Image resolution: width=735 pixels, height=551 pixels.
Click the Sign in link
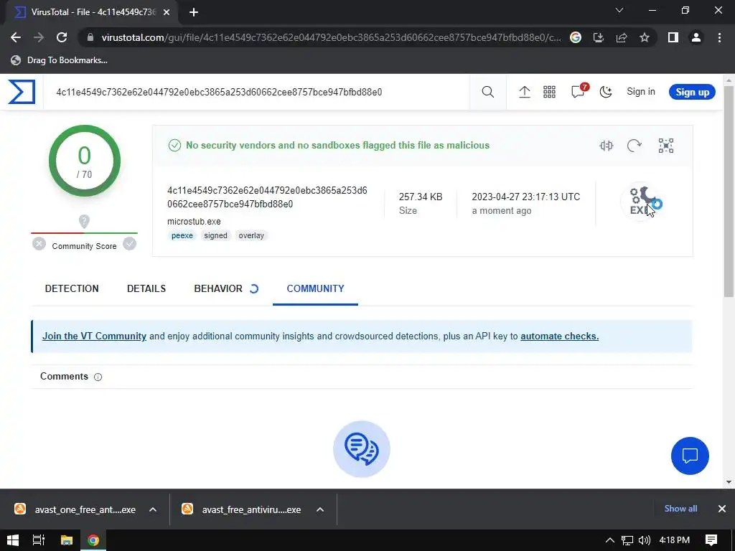tap(641, 92)
